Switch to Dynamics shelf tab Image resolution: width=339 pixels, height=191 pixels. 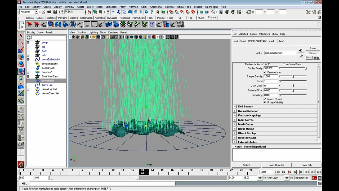(x=112, y=18)
